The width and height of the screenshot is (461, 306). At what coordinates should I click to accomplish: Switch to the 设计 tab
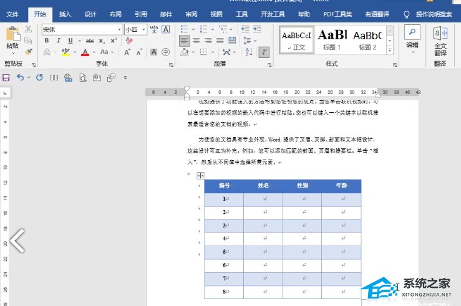coord(90,14)
